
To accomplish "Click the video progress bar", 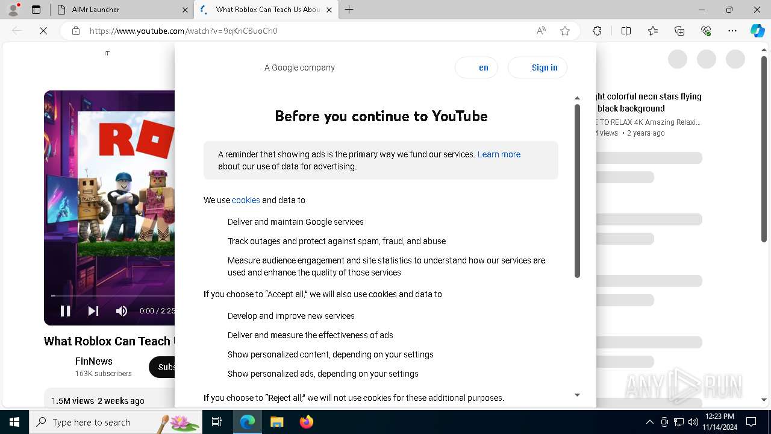I will tap(113, 295).
